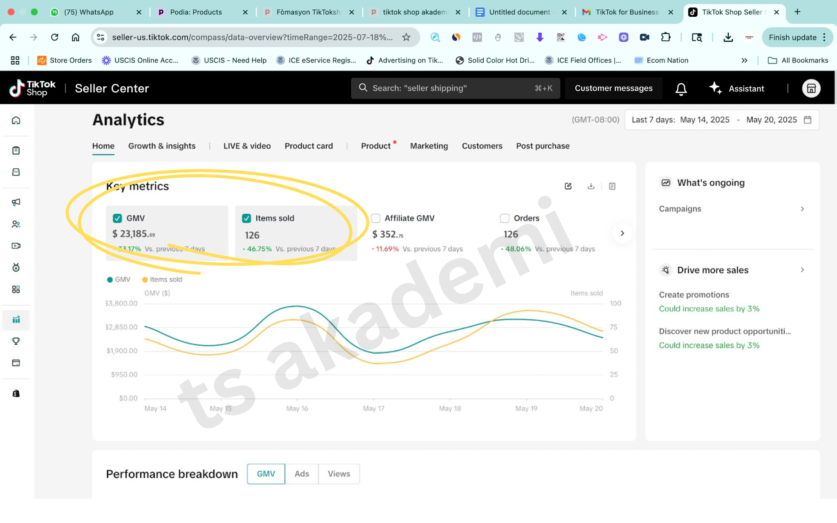This screenshot has width=837, height=523.
Task: Select the Ads performance breakdown tab
Action: pyautogui.click(x=302, y=474)
